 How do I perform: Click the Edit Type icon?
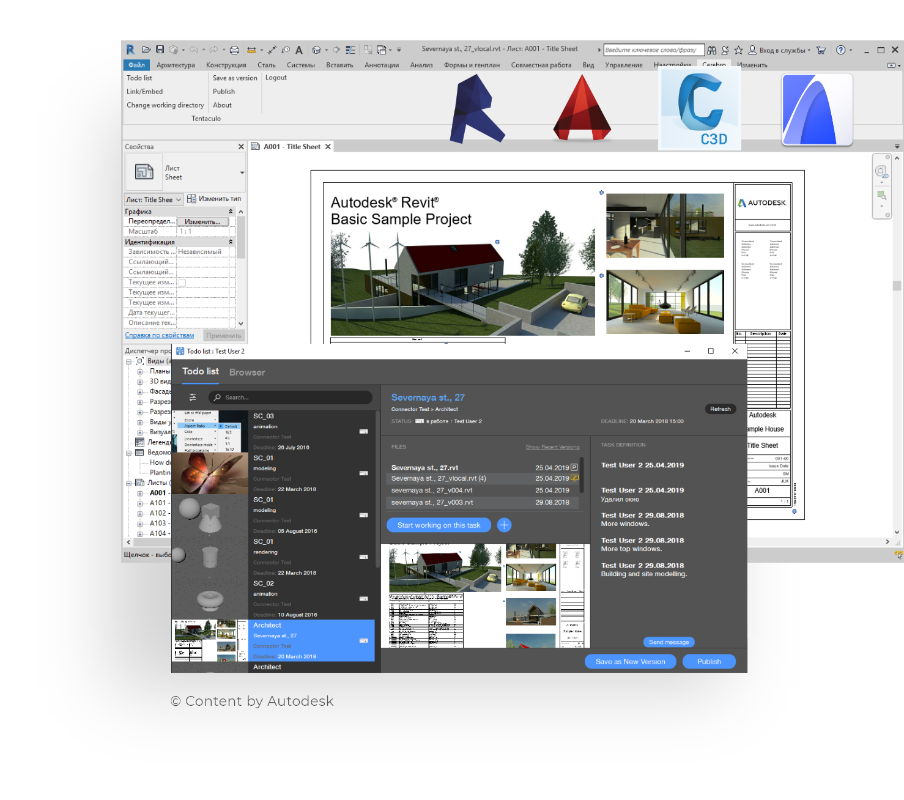(191, 199)
